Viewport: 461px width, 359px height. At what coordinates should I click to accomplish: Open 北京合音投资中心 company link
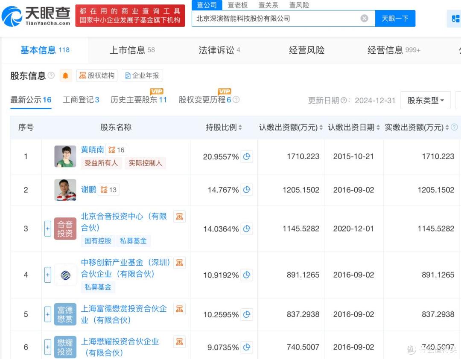pyautogui.click(x=124, y=222)
